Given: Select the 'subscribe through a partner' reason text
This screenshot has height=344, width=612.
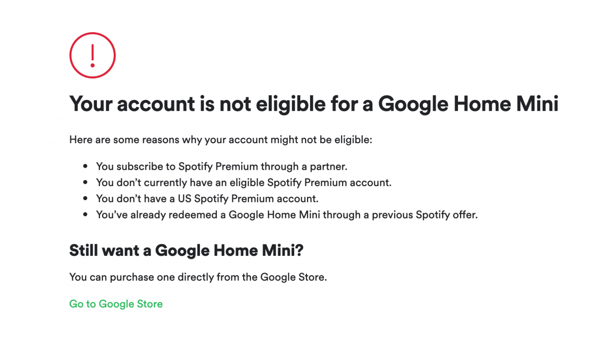Looking at the screenshot, I should point(221,166).
